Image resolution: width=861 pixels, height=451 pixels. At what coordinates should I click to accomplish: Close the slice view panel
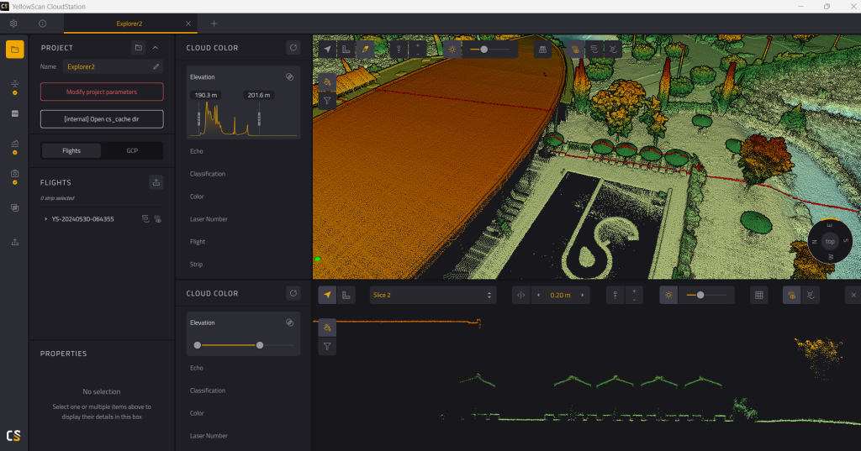[853, 295]
